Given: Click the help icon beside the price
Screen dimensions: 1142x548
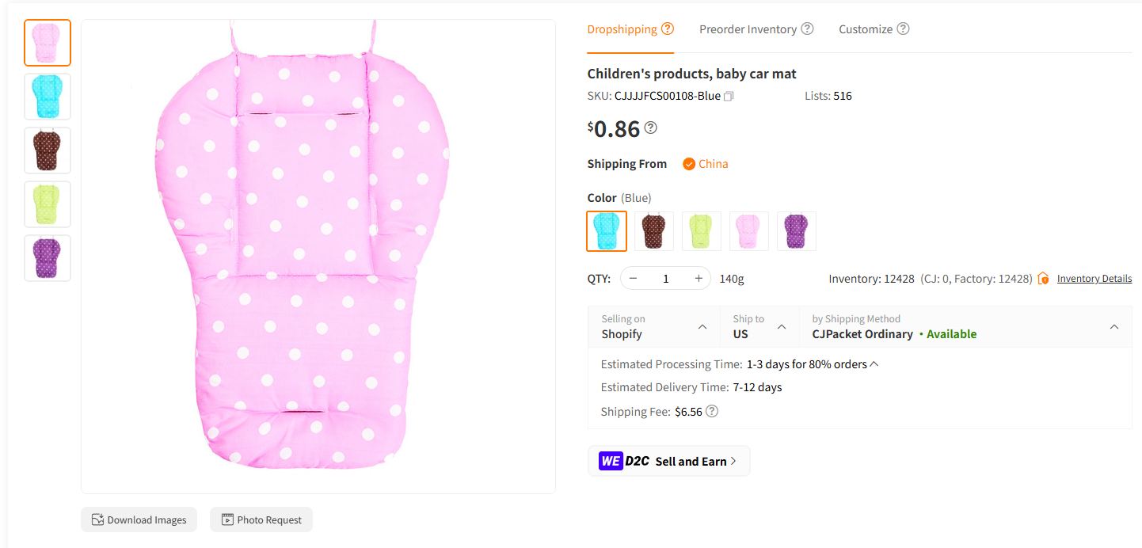Looking at the screenshot, I should click(x=650, y=127).
